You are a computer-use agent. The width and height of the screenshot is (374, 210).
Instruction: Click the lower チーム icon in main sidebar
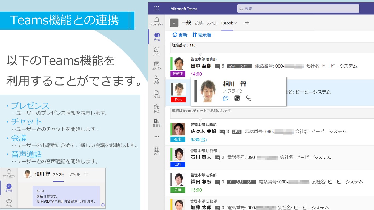157,108
